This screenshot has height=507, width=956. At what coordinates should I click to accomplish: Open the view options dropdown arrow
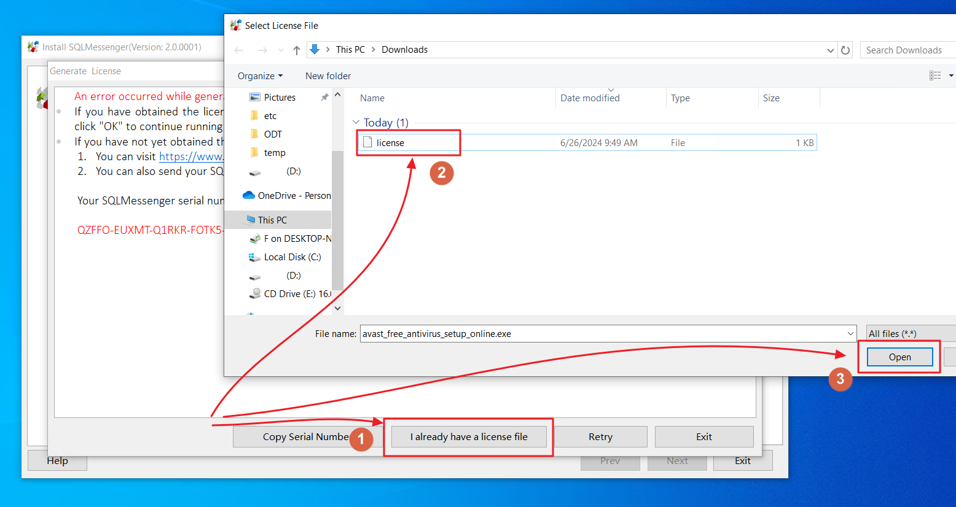[951, 75]
